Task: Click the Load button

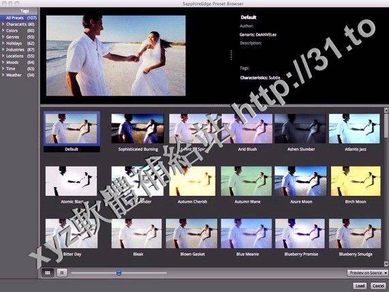Action: 360,286
